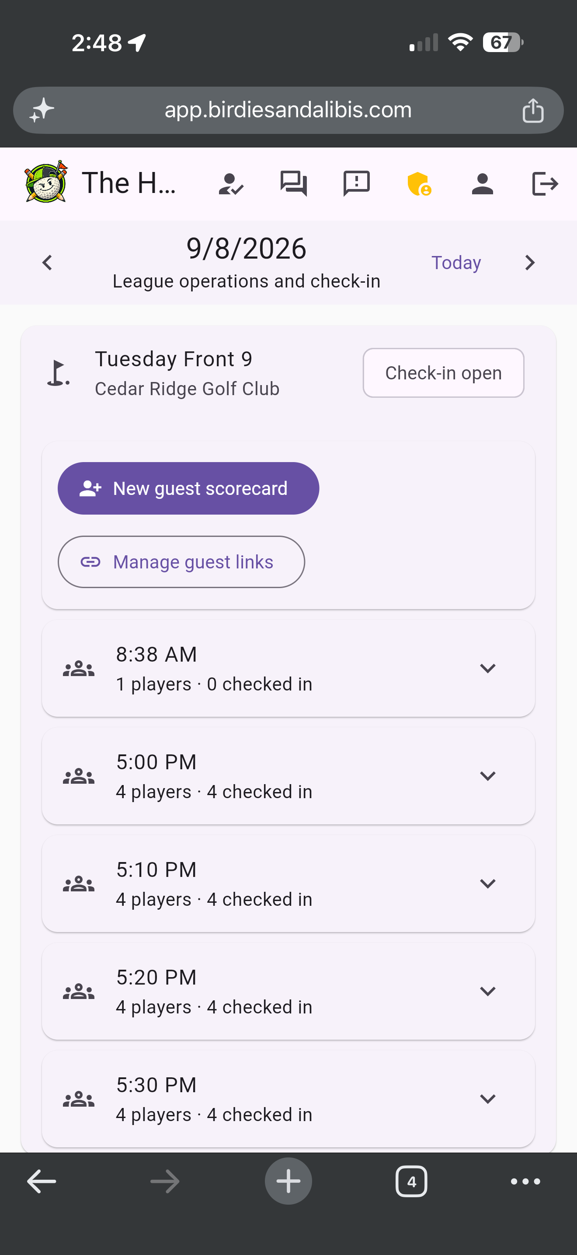Open the feedback report icon
This screenshot has height=1255, width=577.
click(357, 184)
